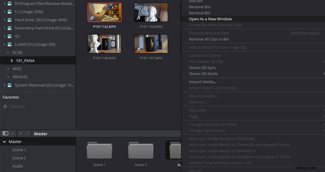The width and height of the screenshot is (325, 172).
Task: Select the P1011142.MP4 clip thumbnail
Action: click(105, 12)
